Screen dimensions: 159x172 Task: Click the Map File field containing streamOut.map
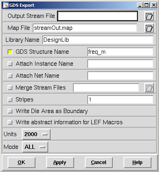(85, 28)
